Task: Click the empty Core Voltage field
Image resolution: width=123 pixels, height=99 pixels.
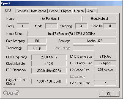Action: coord(83,48)
